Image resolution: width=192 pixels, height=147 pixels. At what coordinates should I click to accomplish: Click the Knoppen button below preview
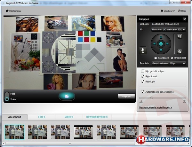[x=126, y=97]
